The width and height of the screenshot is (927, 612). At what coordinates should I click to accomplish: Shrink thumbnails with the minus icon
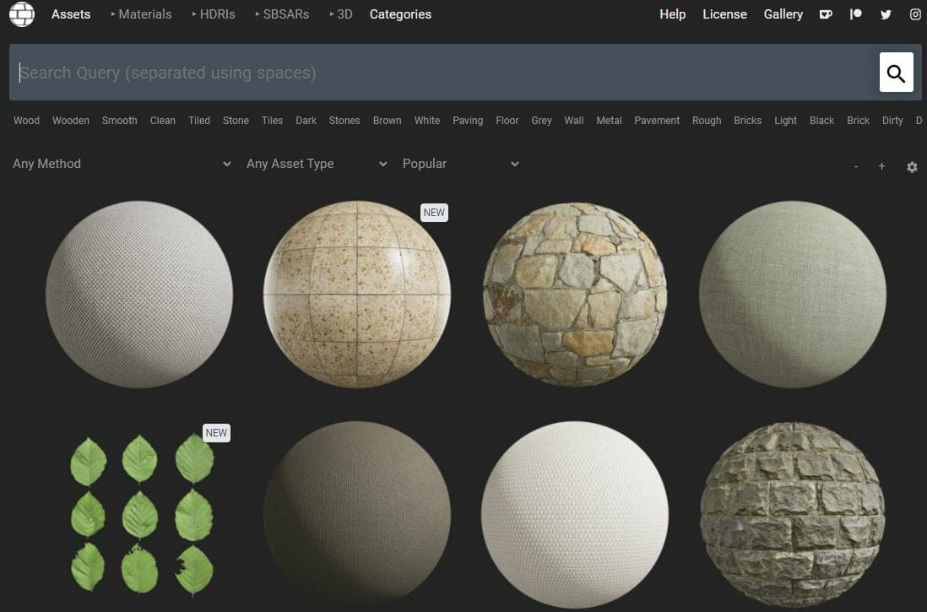855,167
